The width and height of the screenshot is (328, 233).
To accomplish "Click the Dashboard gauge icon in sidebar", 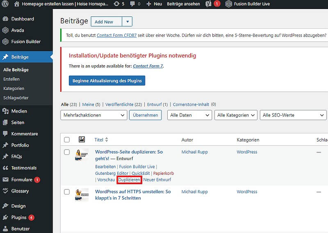I will click(x=5, y=19).
